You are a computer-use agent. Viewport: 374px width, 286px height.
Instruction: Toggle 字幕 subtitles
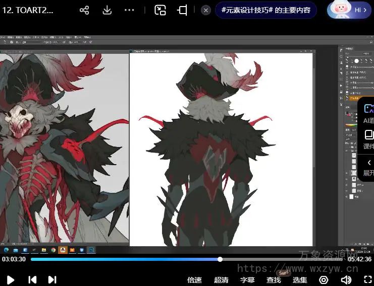tap(247, 280)
